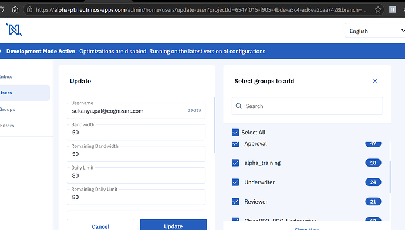Viewport: 405px width, 230px height.
Task: Open the browser extension icon
Action: click(392, 10)
